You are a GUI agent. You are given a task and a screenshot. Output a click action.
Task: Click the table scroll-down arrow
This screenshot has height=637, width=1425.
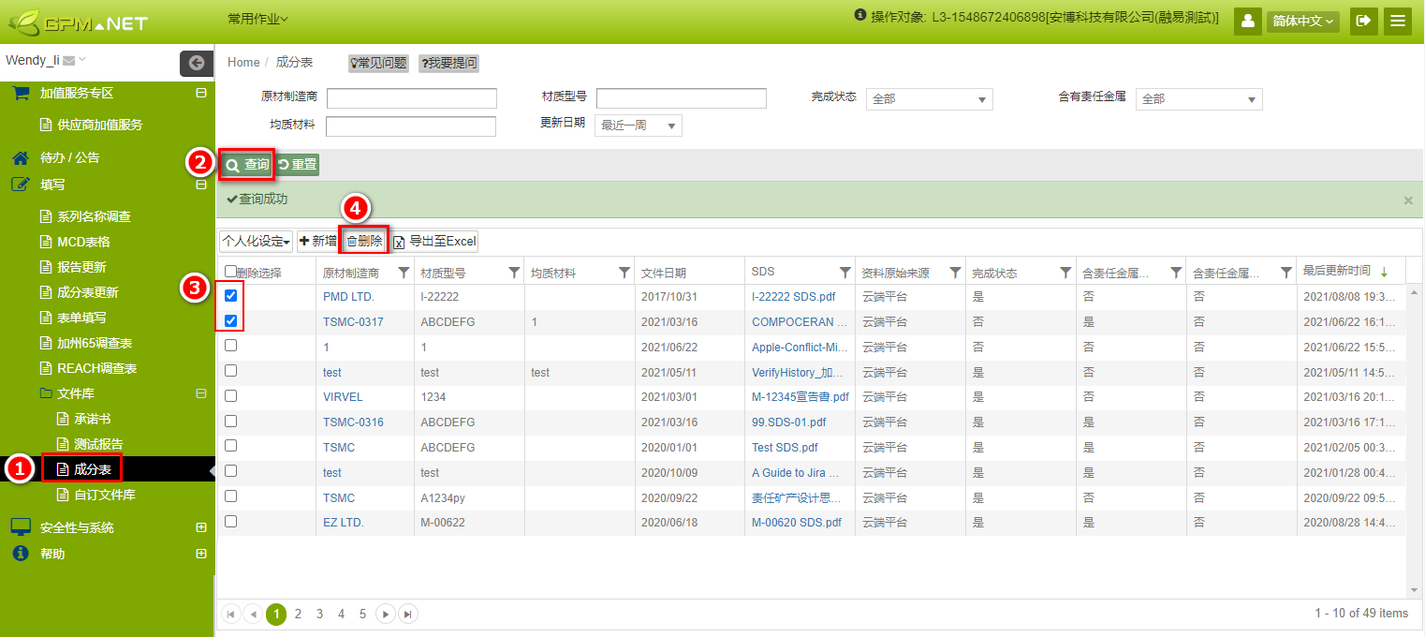pos(1414,590)
